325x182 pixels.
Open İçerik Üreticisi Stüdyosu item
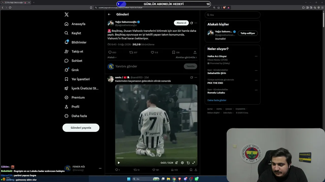pos(82,88)
